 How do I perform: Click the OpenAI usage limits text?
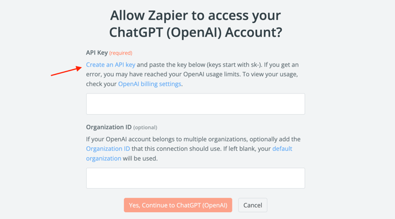coord(210,75)
